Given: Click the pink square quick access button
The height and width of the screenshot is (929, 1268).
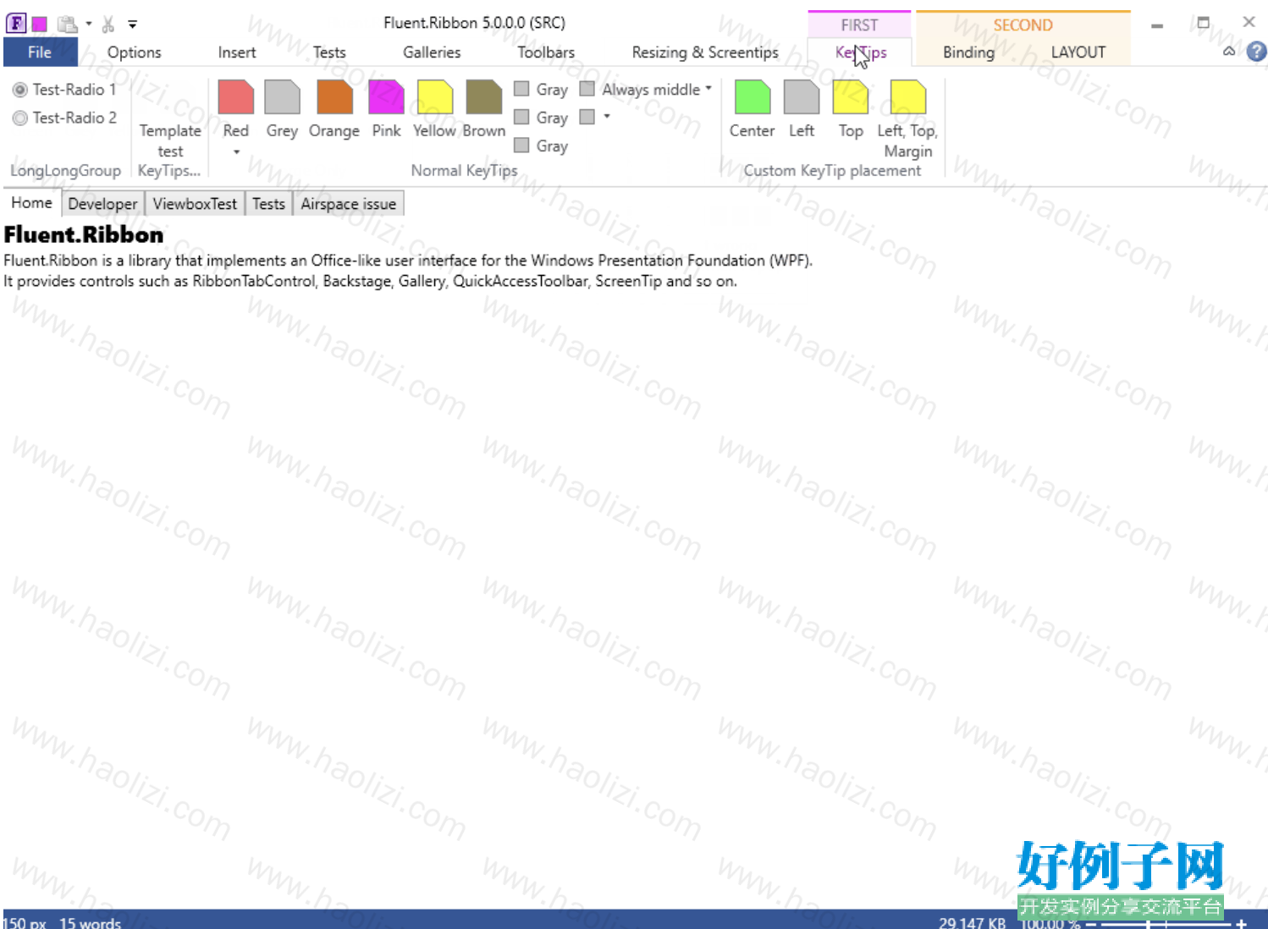Looking at the screenshot, I should click(39, 24).
